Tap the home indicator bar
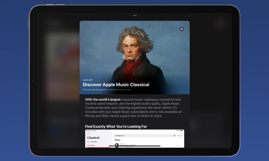Viewport: 269px width, 161px height. 135,146
